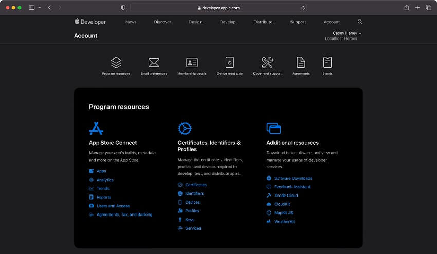Click the Additional resources windows icon
437x254 pixels.
(274, 128)
